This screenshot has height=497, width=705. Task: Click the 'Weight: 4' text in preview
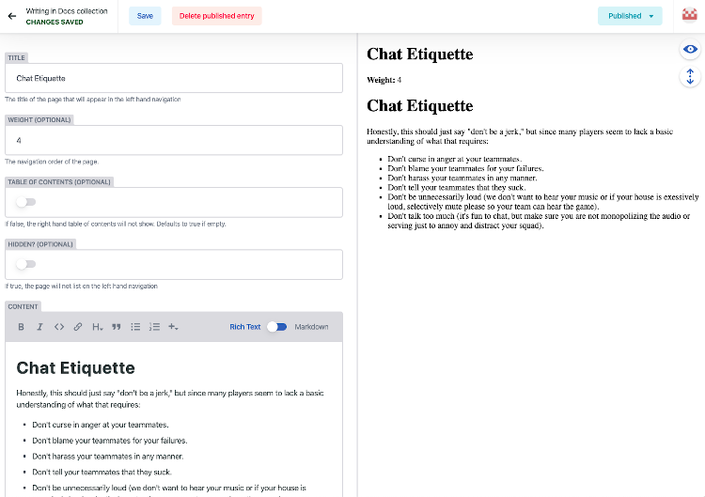384,80
